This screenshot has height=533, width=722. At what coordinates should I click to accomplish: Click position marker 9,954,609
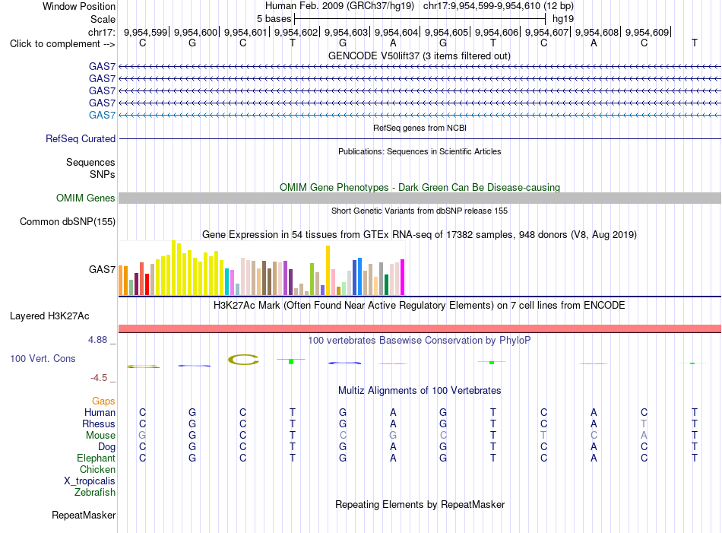click(647, 32)
